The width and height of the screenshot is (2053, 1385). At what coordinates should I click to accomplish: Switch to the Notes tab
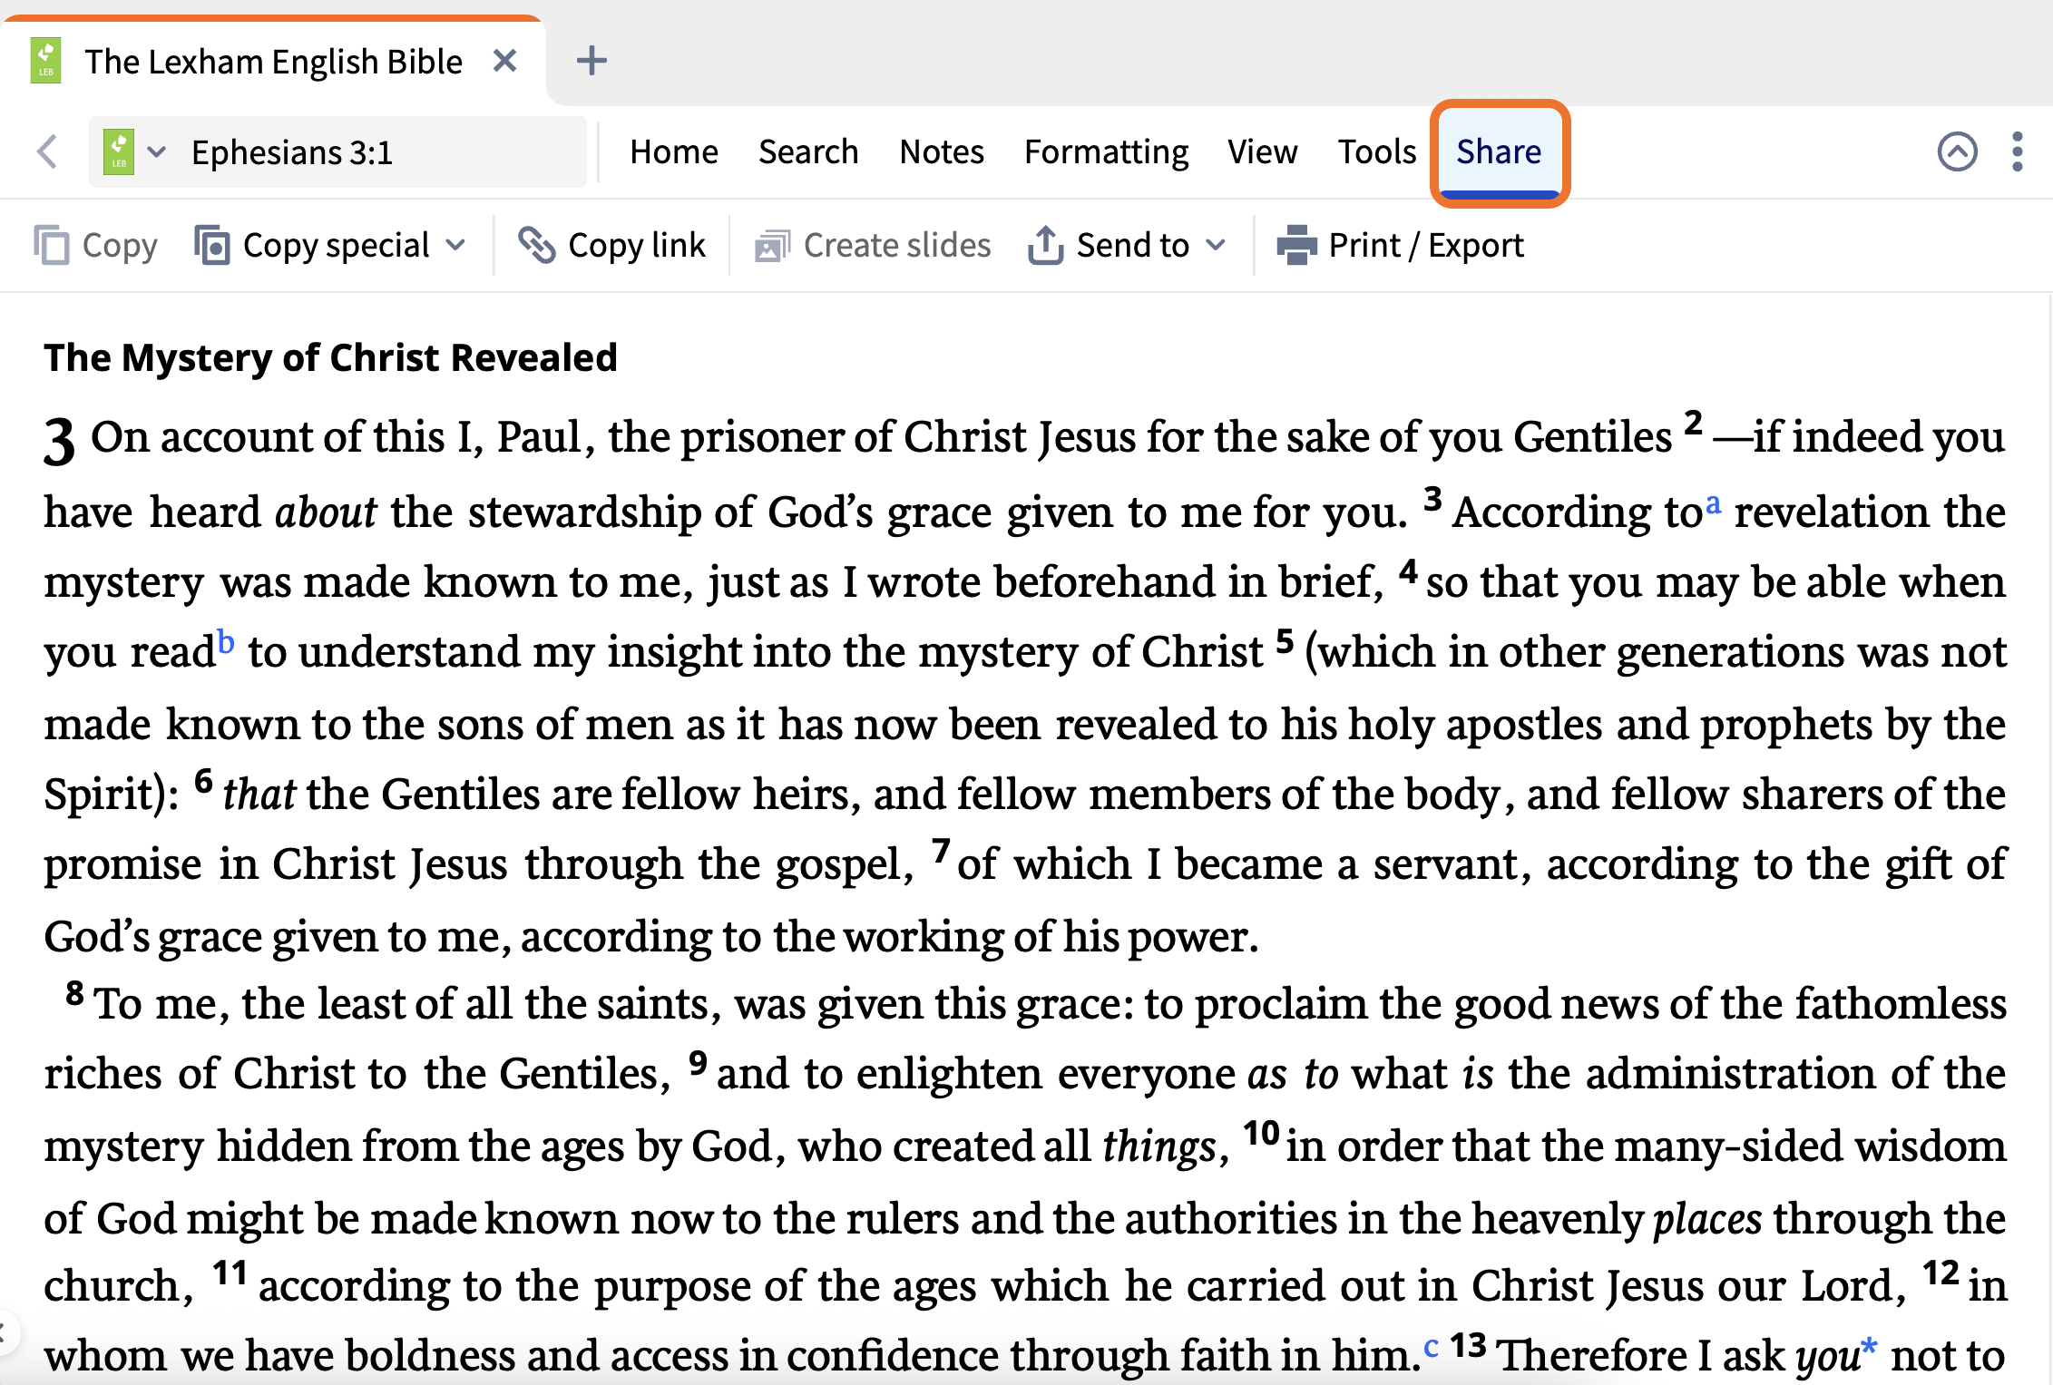(942, 151)
